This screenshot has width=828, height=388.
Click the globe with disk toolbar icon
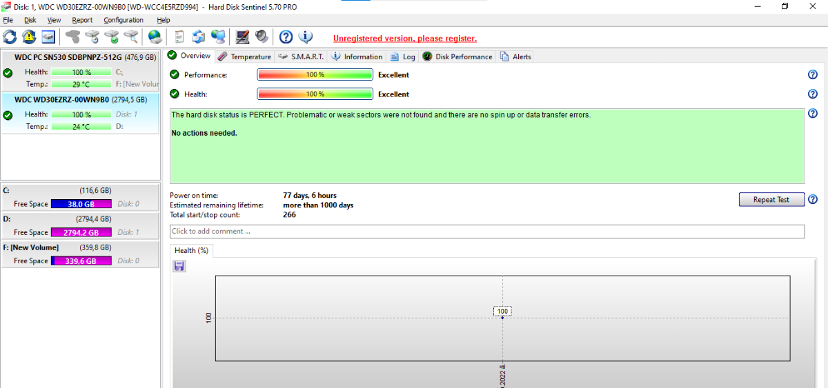(155, 37)
